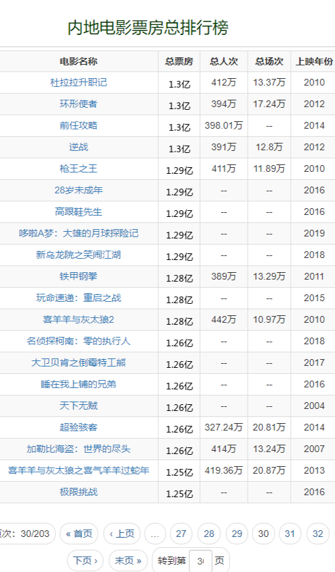Open 名侦探柯南：零的执行人 link
Screen dimensions: 335x572
pos(78,341)
